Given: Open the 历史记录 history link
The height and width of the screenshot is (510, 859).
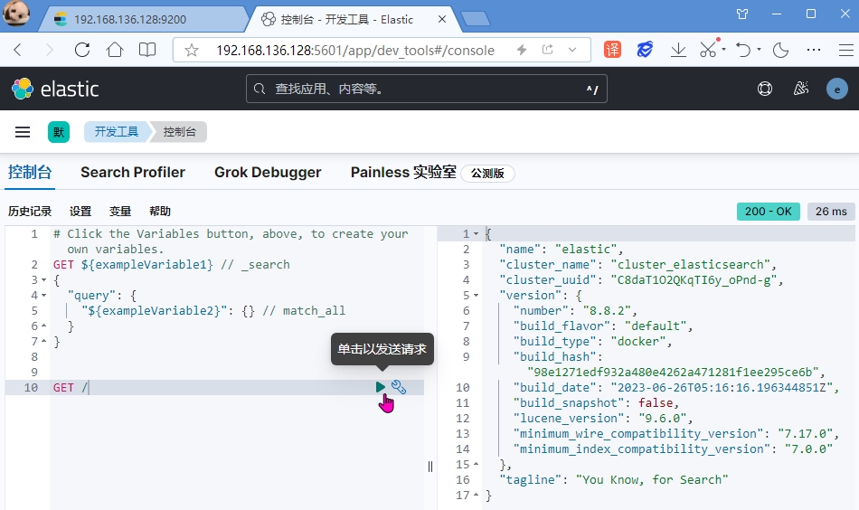Looking at the screenshot, I should pyautogui.click(x=30, y=211).
